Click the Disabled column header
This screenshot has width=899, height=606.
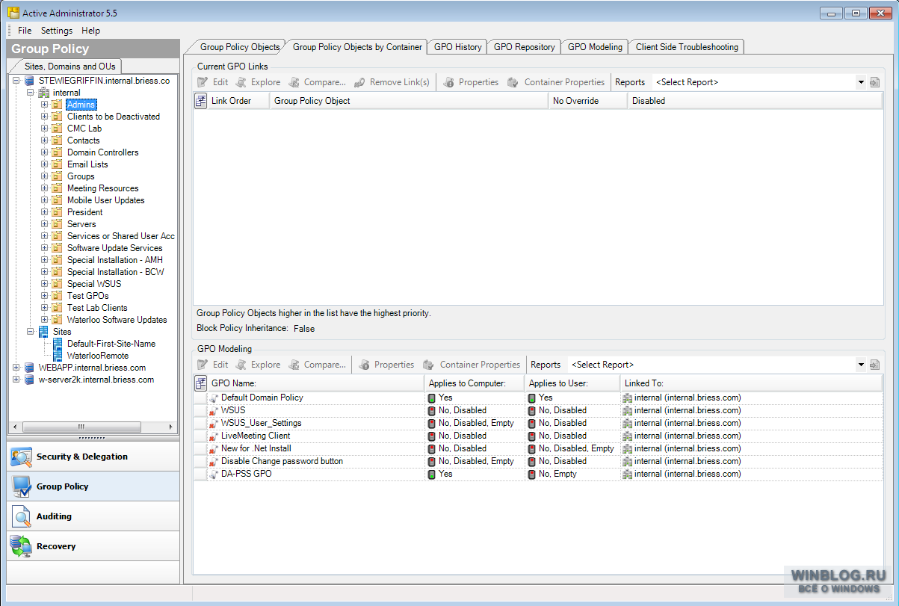(x=755, y=101)
